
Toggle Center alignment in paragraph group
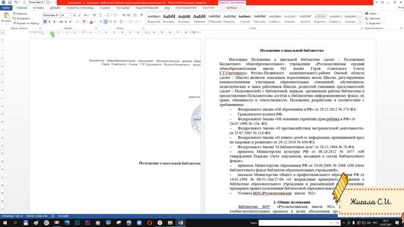click(105, 22)
